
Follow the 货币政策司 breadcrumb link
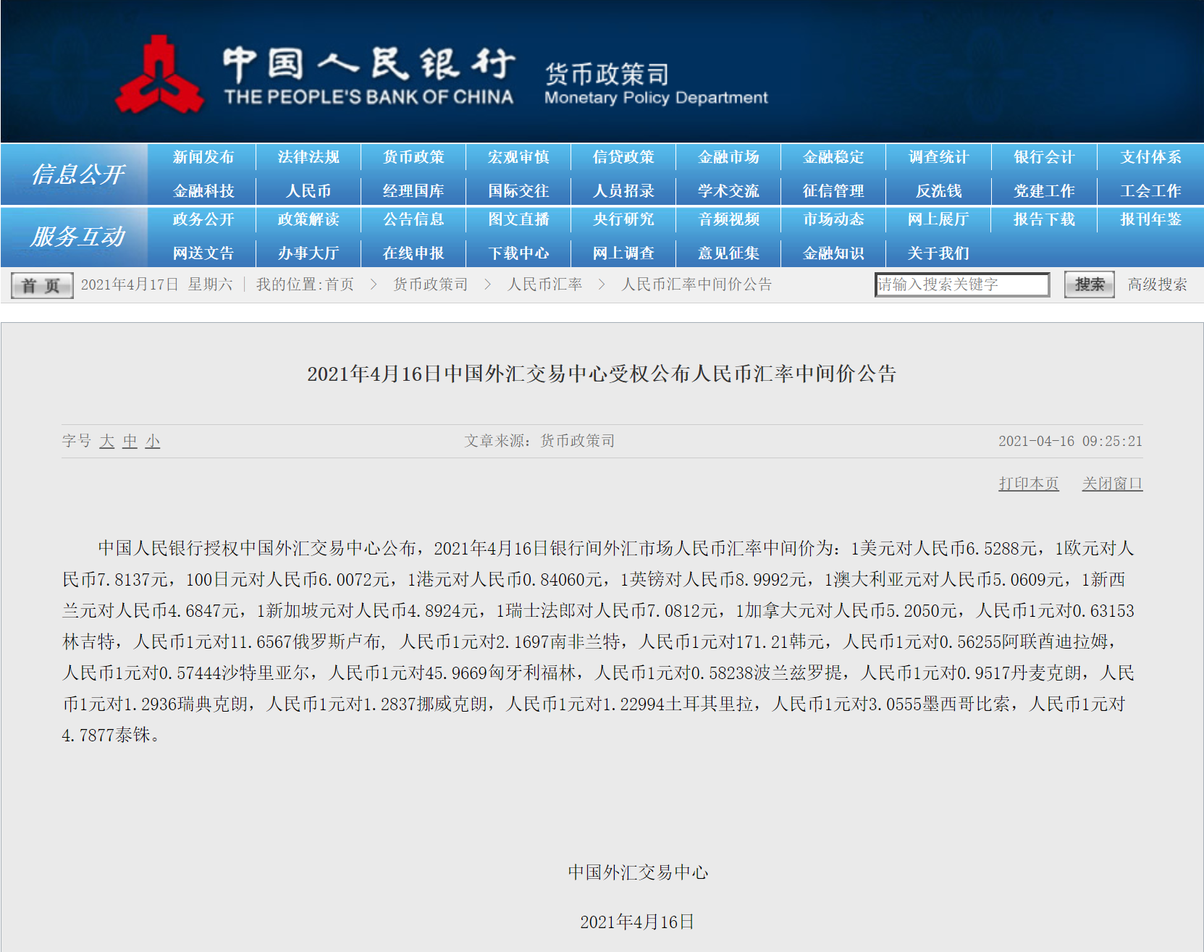(x=431, y=285)
